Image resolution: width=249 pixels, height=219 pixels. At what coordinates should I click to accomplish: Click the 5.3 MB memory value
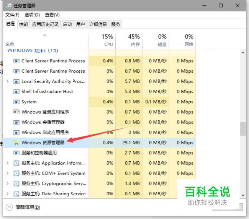(132, 92)
